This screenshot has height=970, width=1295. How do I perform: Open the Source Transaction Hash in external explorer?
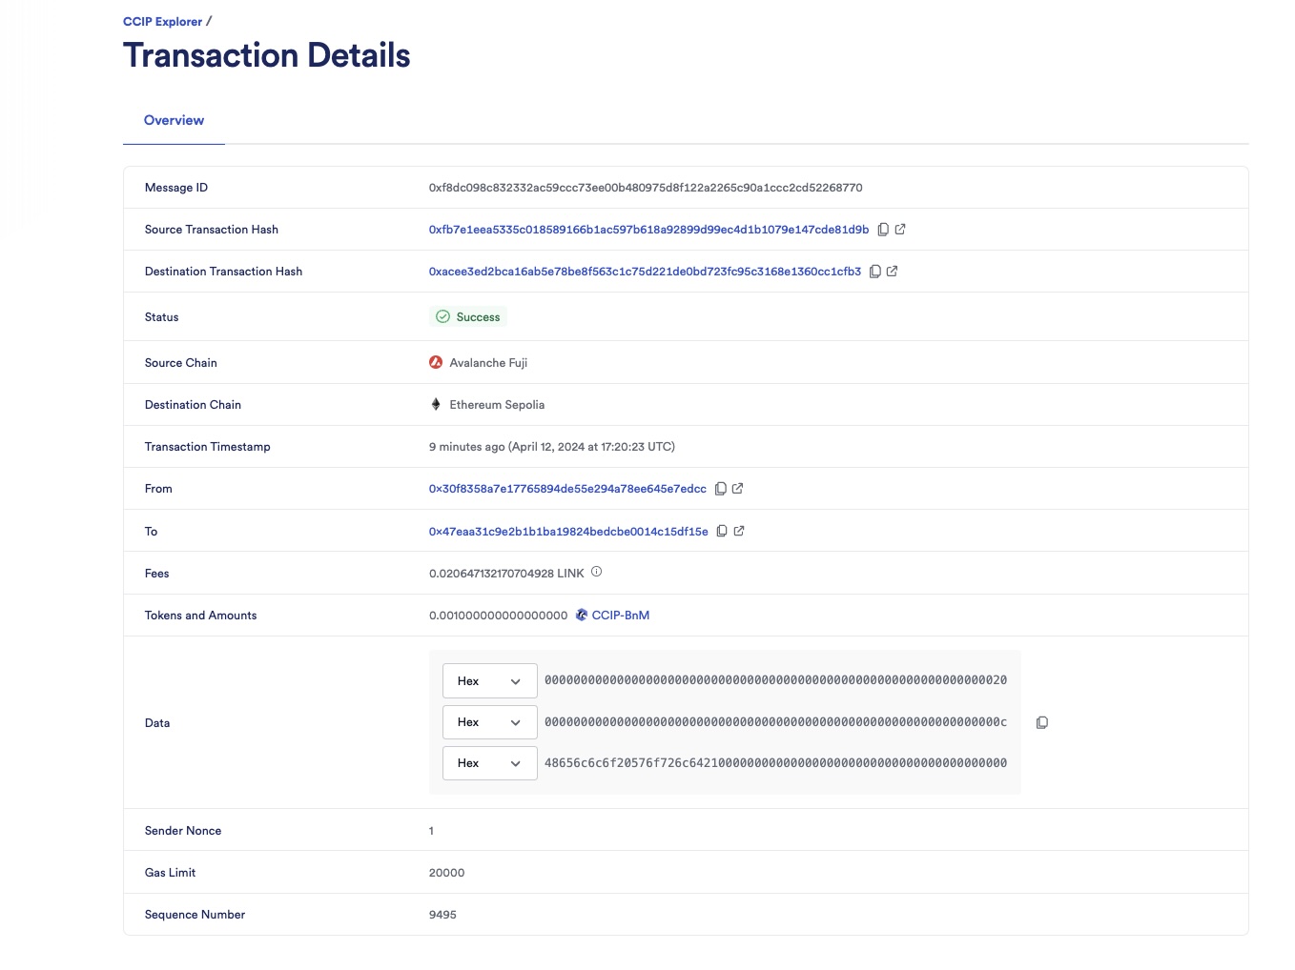pyautogui.click(x=900, y=229)
